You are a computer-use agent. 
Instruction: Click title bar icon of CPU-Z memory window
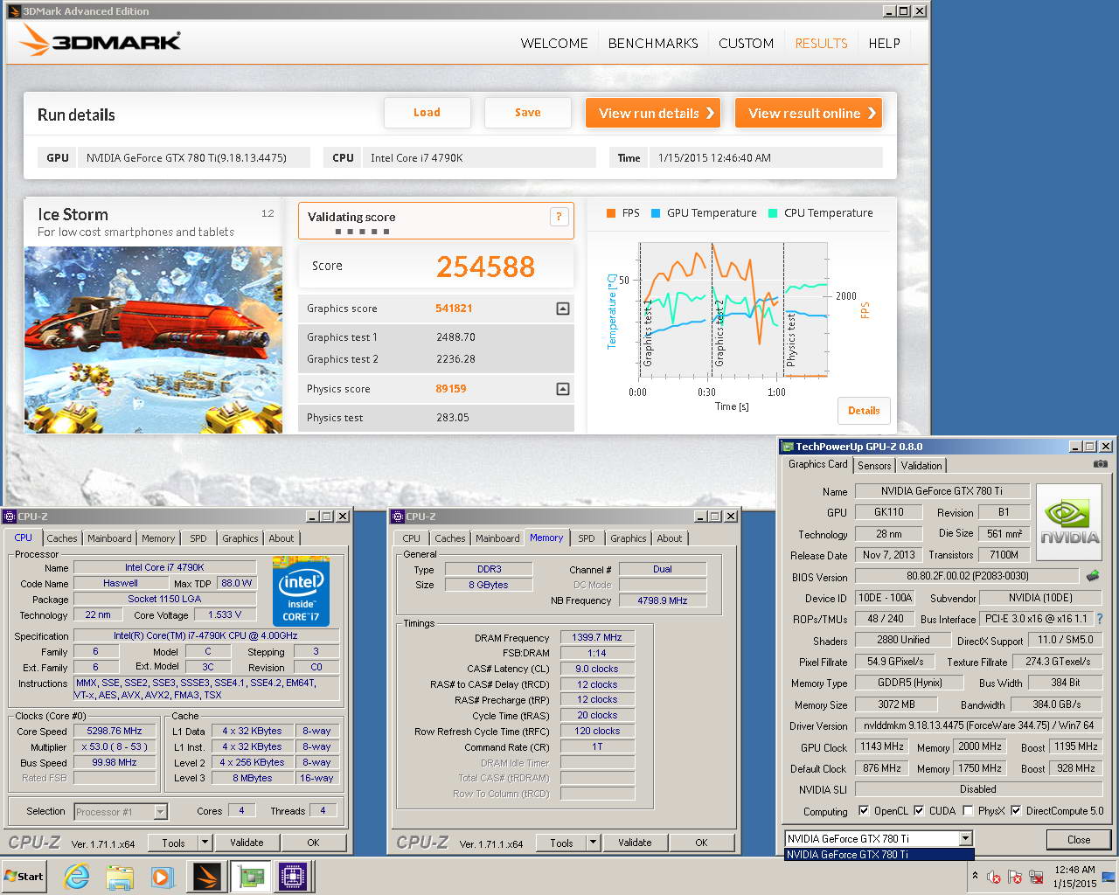point(398,517)
